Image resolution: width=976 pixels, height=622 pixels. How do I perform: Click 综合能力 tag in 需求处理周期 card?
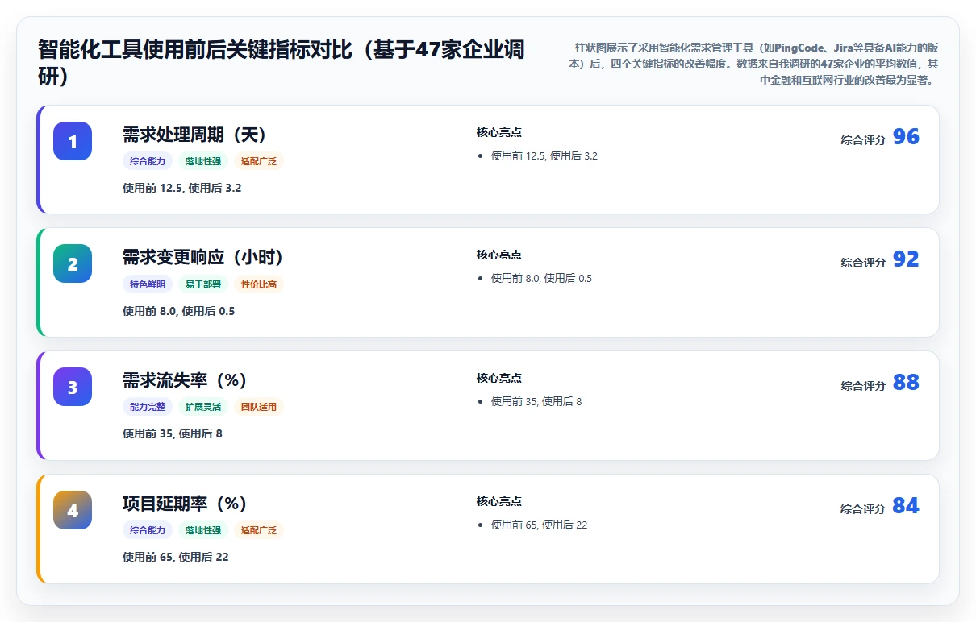148,161
